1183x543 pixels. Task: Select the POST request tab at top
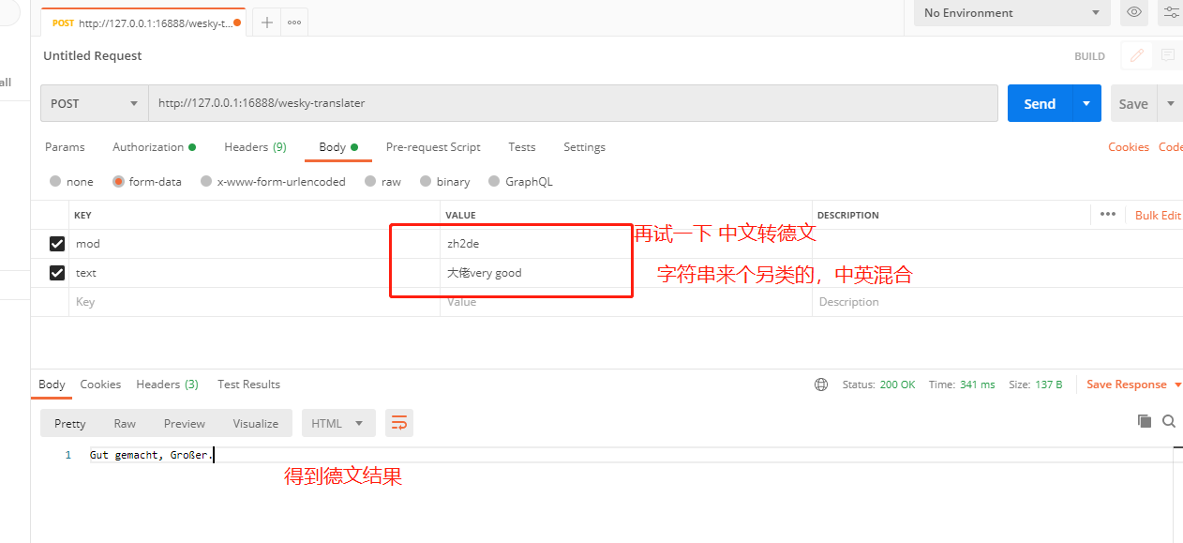tap(142, 23)
